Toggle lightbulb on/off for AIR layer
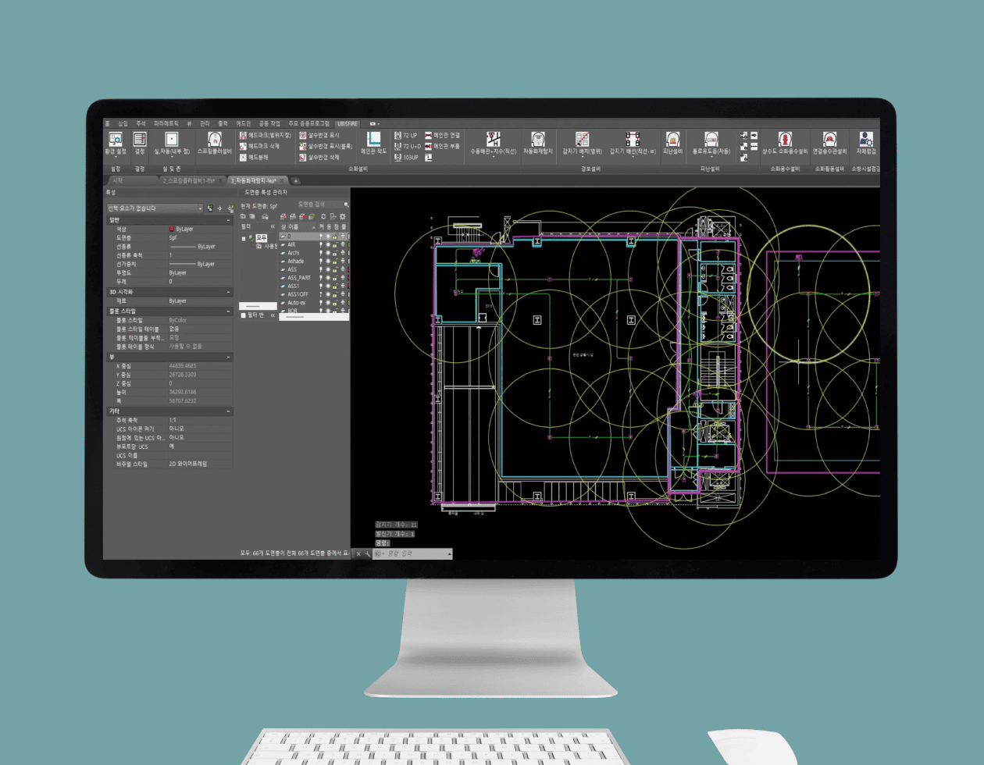The image size is (984, 765). pyautogui.click(x=320, y=244)
